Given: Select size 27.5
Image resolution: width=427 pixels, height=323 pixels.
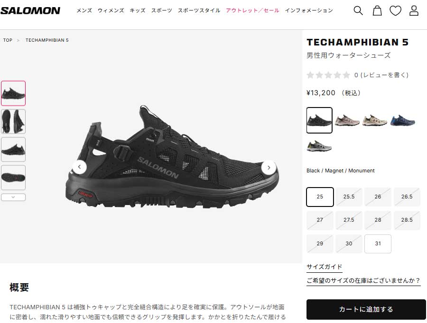Looking at the screenshot, I should [x=349, y=220].
